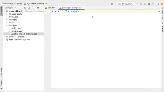Image resolution: width=164 pixels, height=92 pixels.
Task: Expand the .sass-cache folder
Action: 7,14
